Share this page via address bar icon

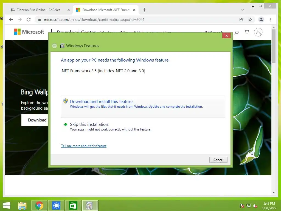[x=241, y=20]
